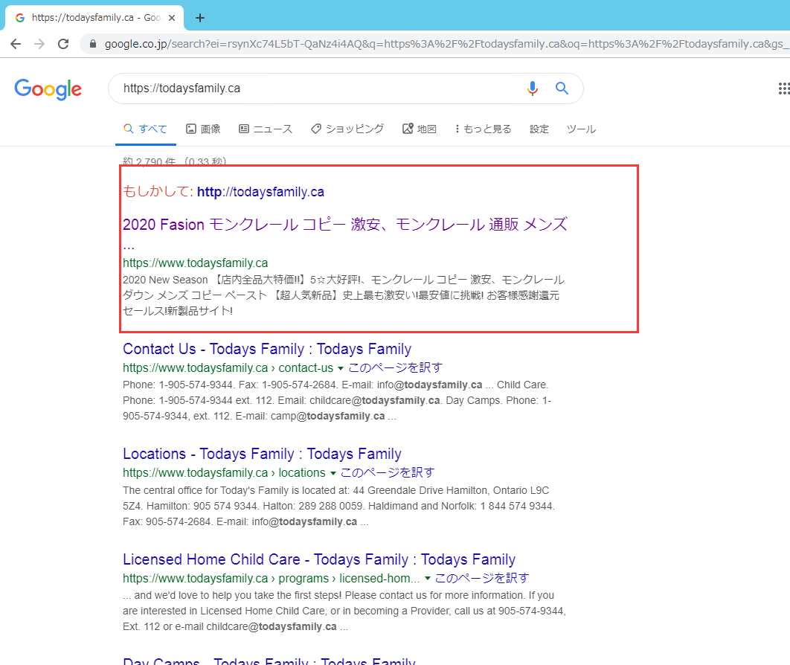Expand dropdown arrow beside contact-us URL
This screenshot has height=665, width=790.
coord(341,368)
